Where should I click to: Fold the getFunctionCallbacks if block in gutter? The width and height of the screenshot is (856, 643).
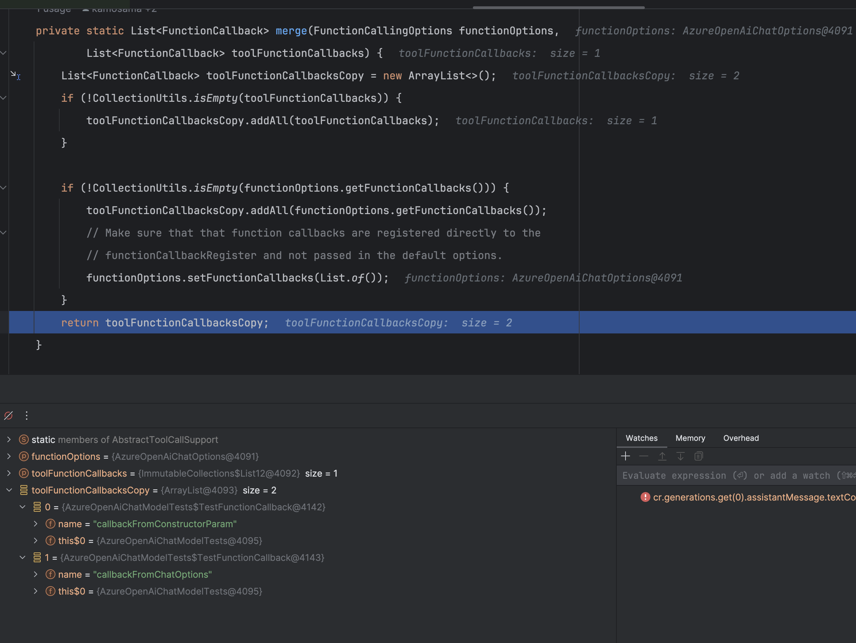pyautogui.click(x=4, y=188)
